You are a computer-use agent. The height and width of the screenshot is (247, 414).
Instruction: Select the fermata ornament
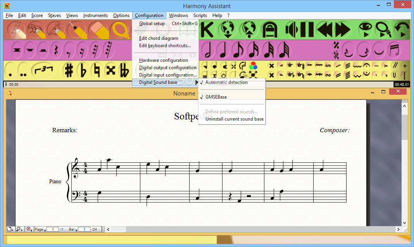(366, 65)
